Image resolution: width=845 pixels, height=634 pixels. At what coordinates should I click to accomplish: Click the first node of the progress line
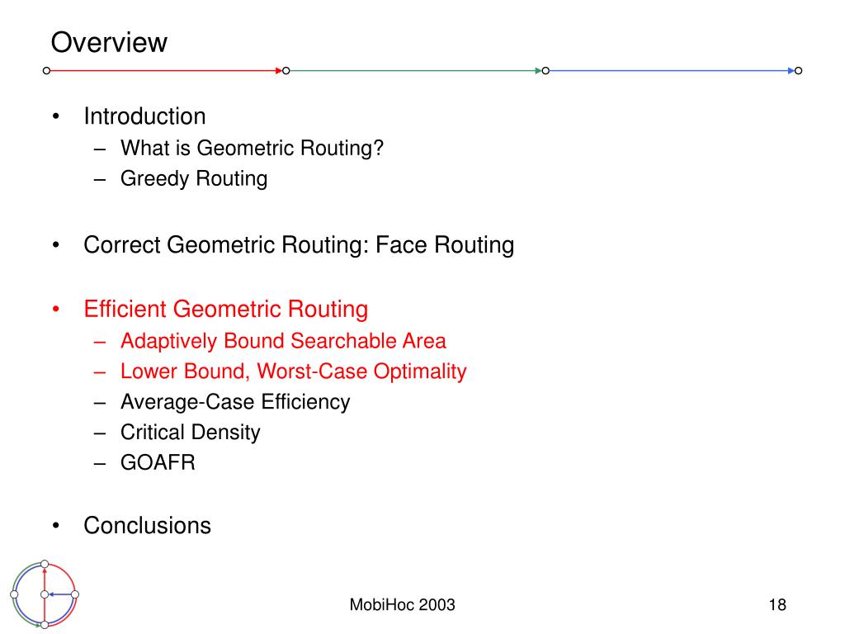(x=46, y=71)
